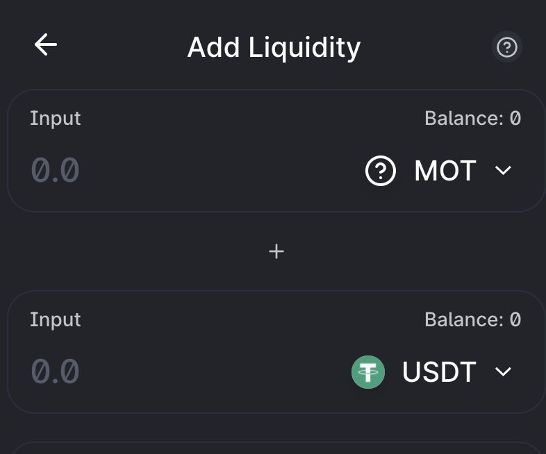Click the USDT Balance: 0 text
This screenshot has width=546, height=454.
tap(472, 320)
